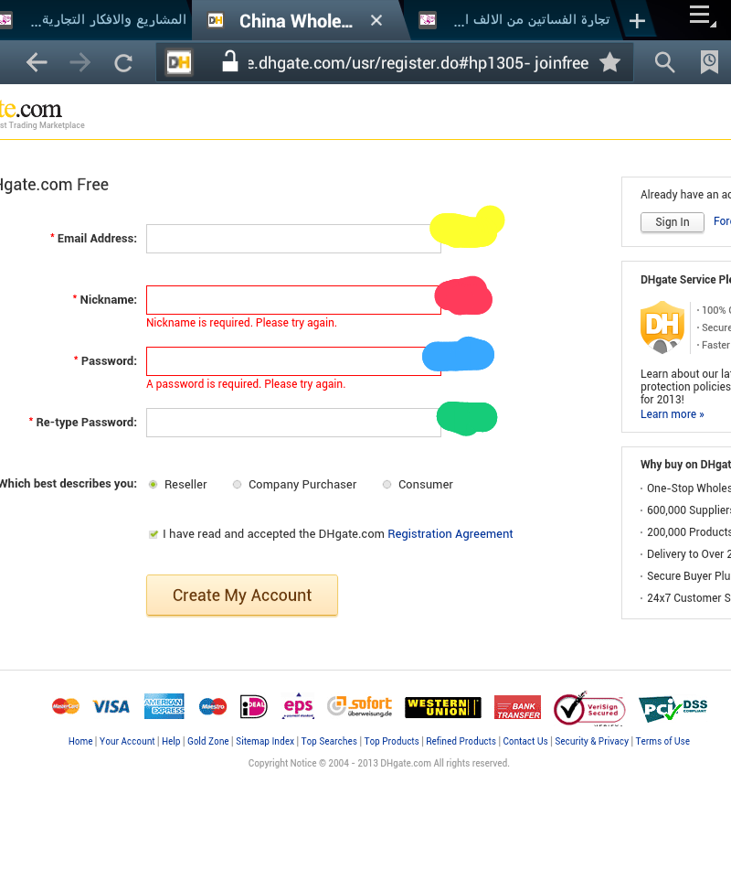The height and width of the screenshot is (891, 731).
Task: Reload the page with refresh icon
Action: point(123,62)
